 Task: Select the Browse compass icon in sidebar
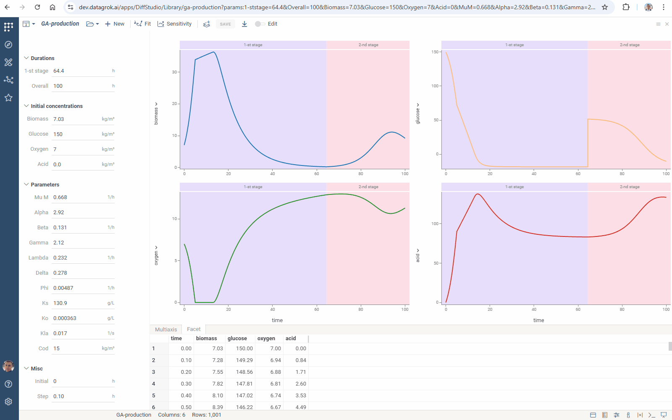[8, 45]
